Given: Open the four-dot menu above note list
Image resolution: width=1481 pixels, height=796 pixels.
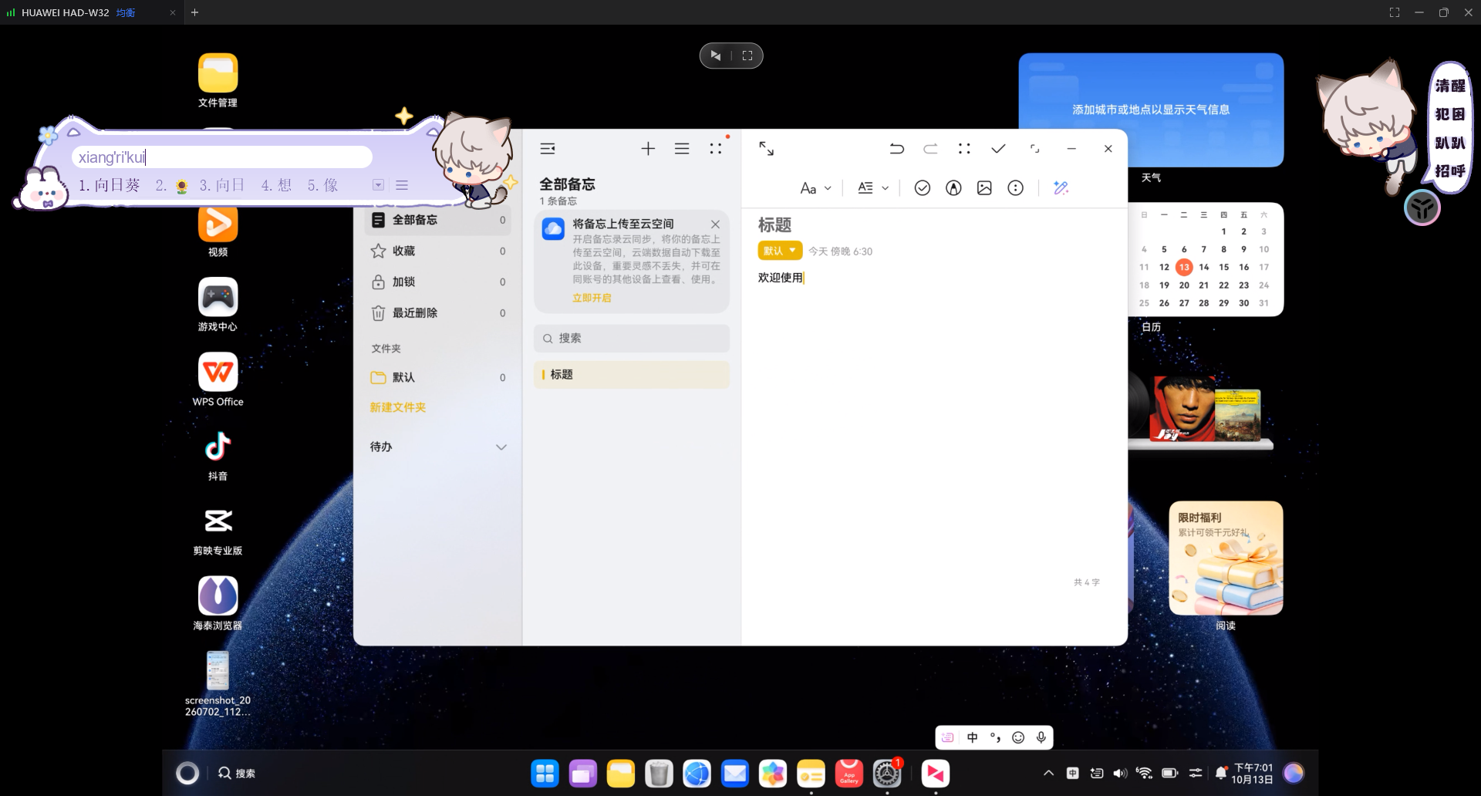Looking at the screenshot, I should click(716, 149).
